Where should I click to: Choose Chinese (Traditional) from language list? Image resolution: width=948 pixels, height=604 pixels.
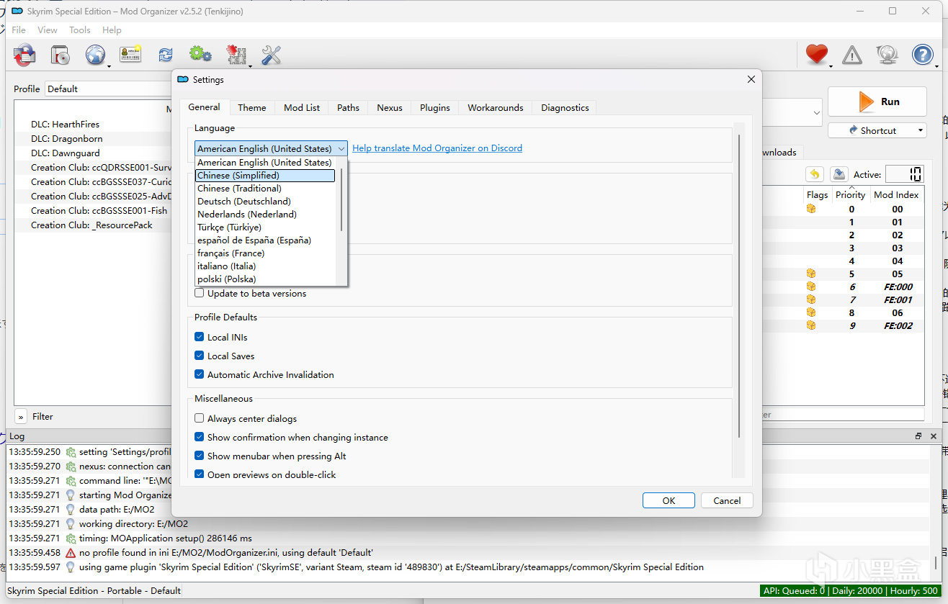point(265,189)
